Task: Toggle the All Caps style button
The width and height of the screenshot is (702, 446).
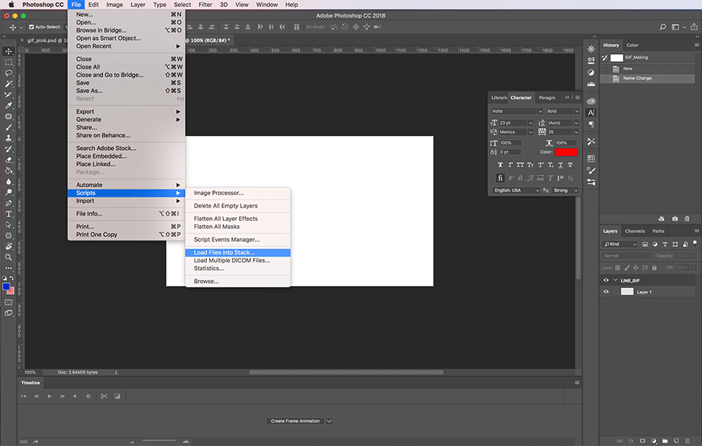Action: (x=520, y=165)
